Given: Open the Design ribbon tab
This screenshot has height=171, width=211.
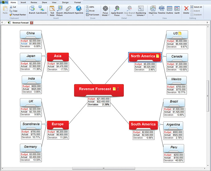Looking at the screenshot, I should tap(65, 2).
